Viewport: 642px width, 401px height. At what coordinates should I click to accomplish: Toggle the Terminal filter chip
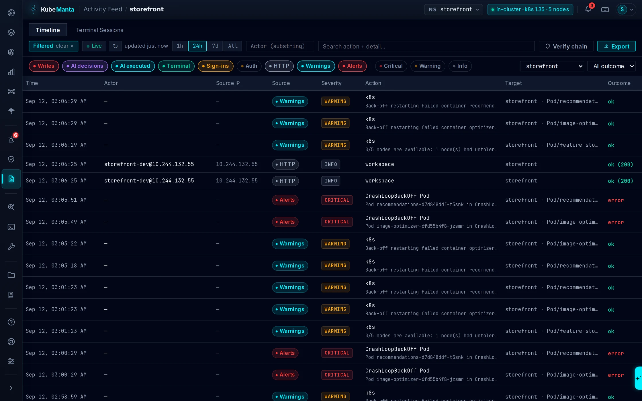176,66
